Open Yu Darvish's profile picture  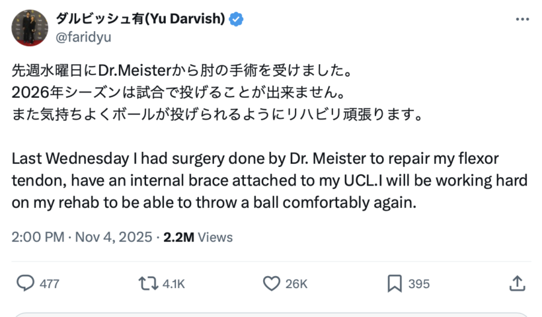click(29, 28)
